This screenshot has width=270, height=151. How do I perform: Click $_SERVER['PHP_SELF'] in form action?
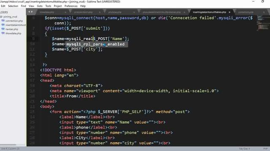[x=122, y=112]
